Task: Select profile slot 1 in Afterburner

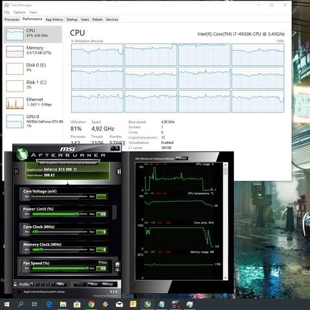Action: (32, 284)
